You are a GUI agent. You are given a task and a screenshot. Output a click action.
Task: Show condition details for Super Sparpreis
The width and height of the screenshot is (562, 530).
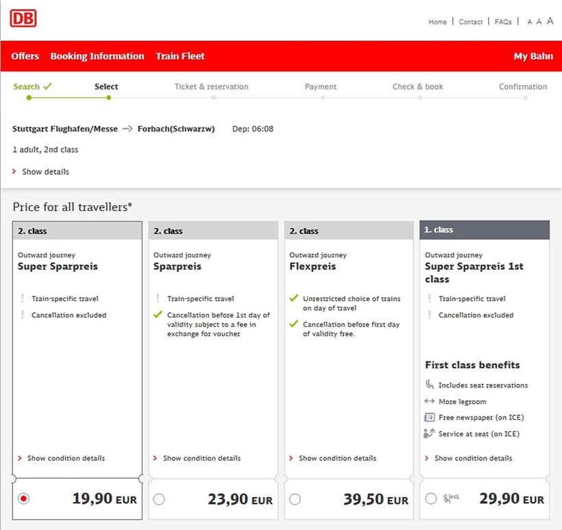coord(66,458)
